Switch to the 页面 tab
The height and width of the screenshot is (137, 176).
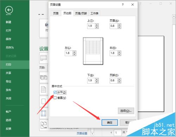(x=56, y=13)
